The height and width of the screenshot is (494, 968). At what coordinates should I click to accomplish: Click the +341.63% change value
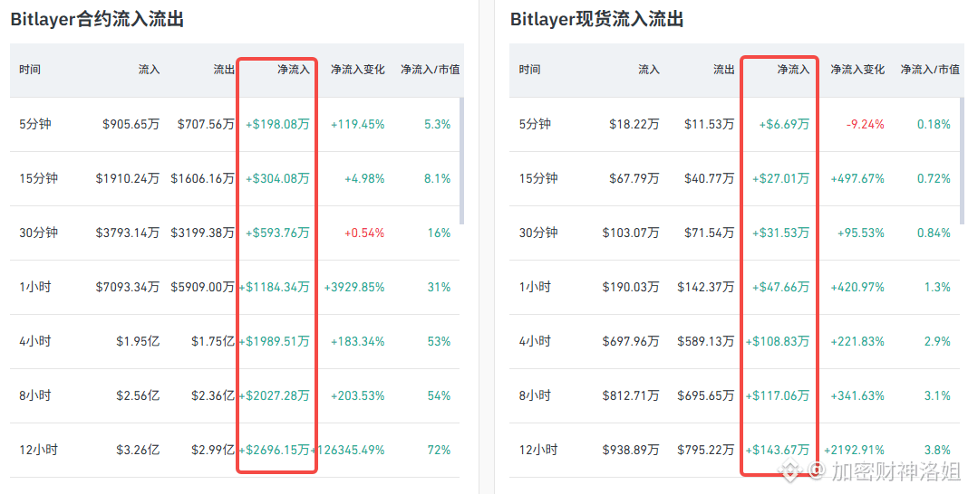point(857,395)
